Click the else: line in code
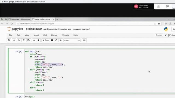 coord(33,88)
